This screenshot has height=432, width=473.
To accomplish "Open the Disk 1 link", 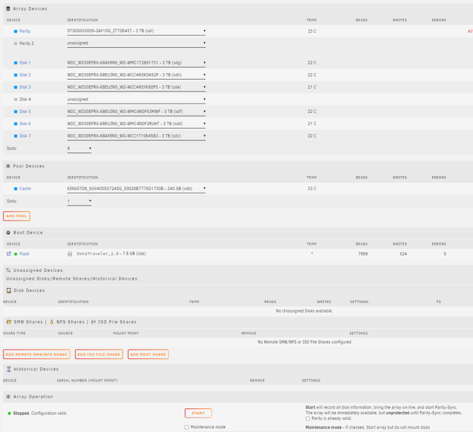I will tap(25, 63).
